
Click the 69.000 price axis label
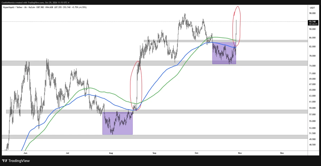pyautogui.click(x=312, y=79)
